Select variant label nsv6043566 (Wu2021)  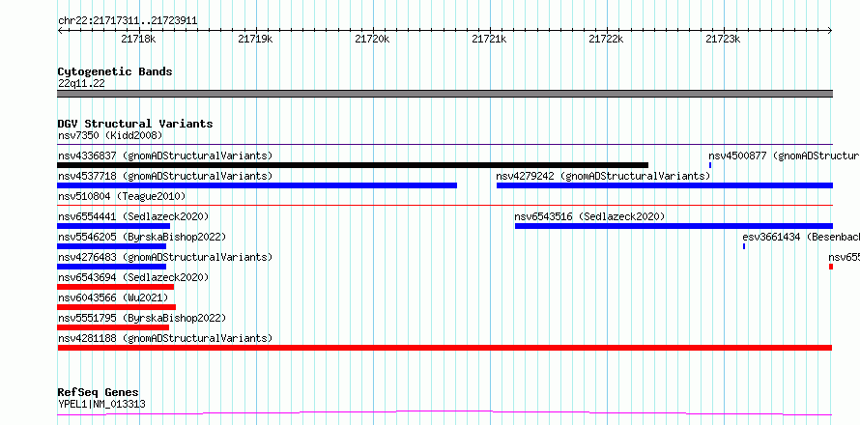[113, 297]
